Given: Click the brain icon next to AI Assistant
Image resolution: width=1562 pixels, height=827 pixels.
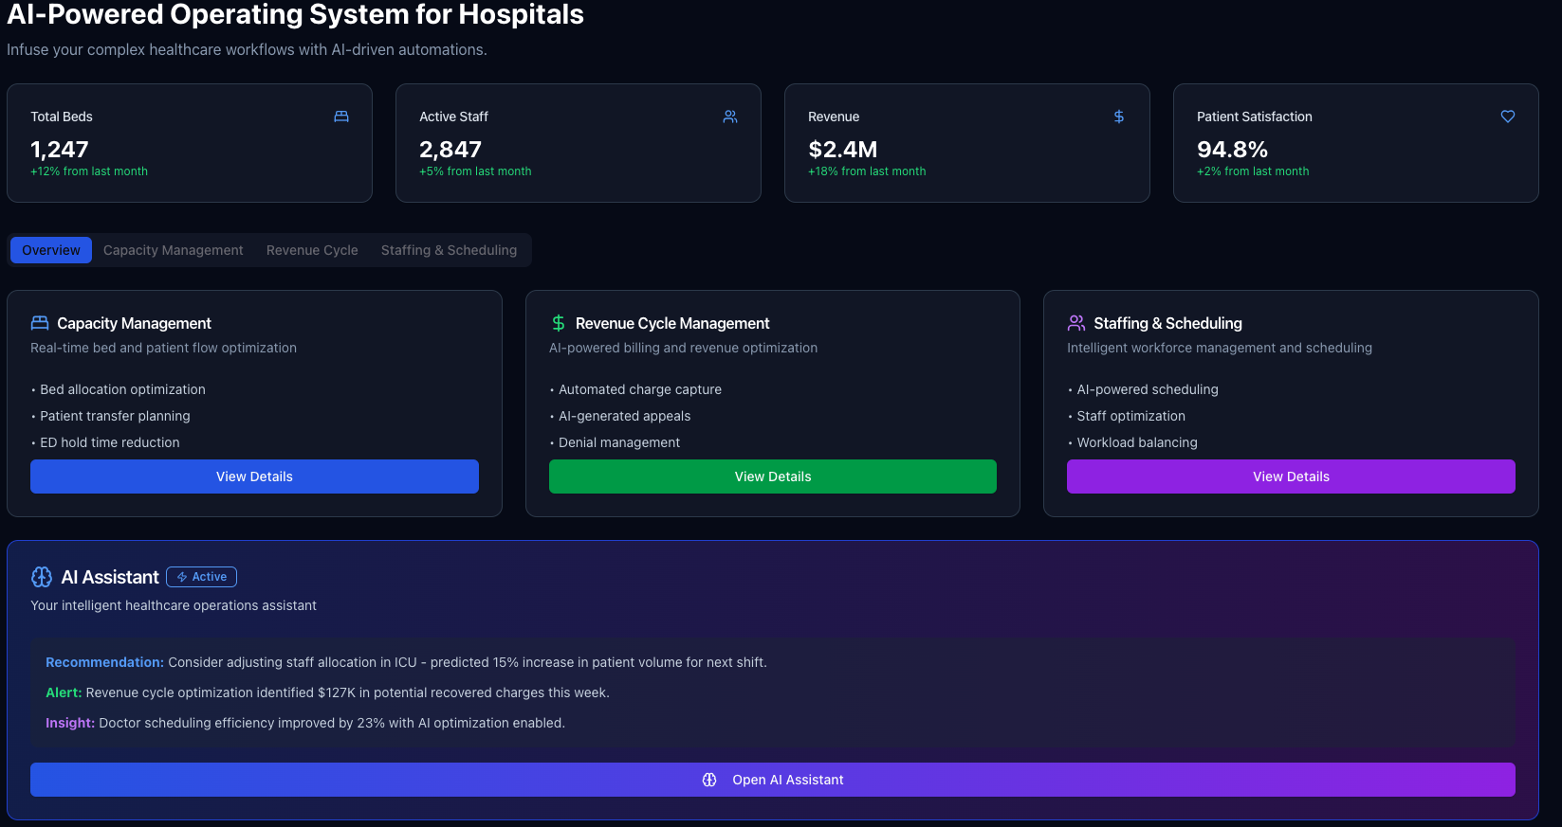Looking at the screenshot, I should (x=42, y=577).
